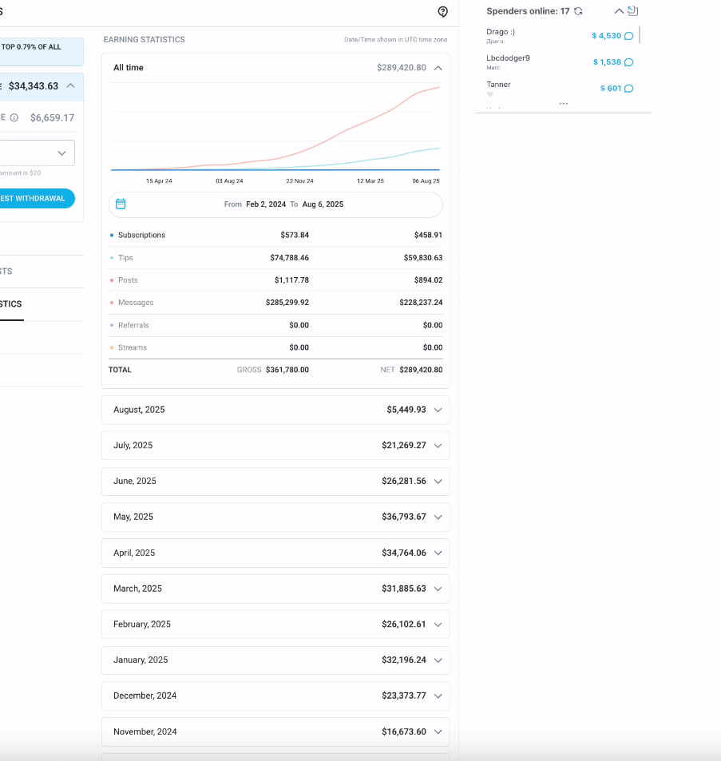Expand the July, 2025 earnings row

tap(437, 446)
